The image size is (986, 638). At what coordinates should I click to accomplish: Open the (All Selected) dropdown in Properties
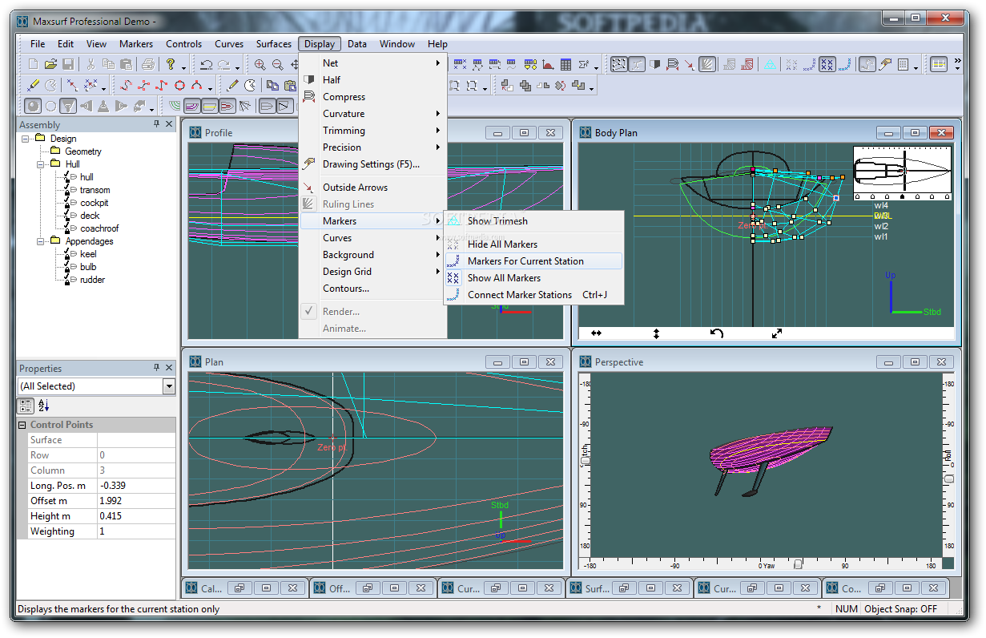[168, 386]
